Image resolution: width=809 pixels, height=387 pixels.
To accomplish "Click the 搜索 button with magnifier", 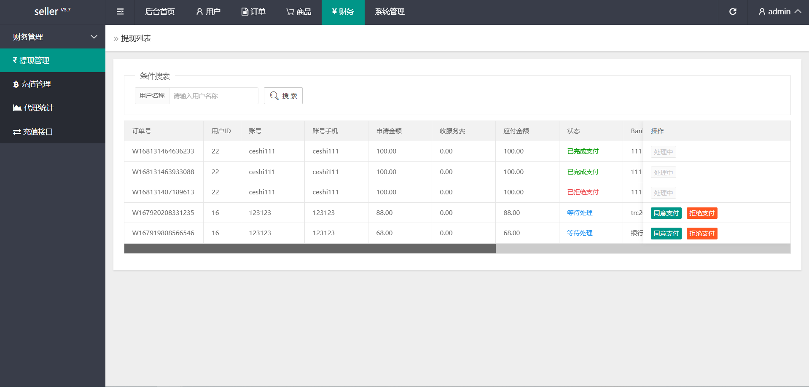I will tap(283, 96).
